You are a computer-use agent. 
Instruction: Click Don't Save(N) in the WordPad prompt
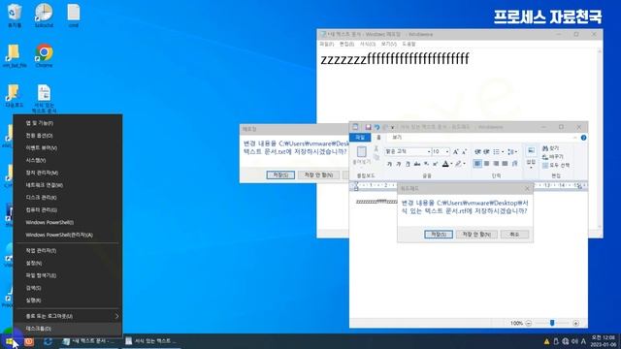click(x=476, y=235)
